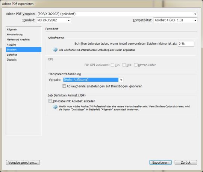Click the info icon under Schriftarten
The width and height of the screenshot is (203, 172).
(55, 50)
